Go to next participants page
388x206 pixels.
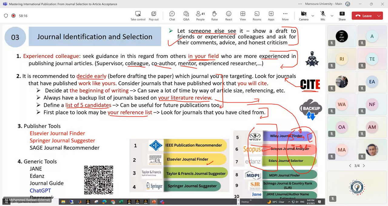point(364,166)
